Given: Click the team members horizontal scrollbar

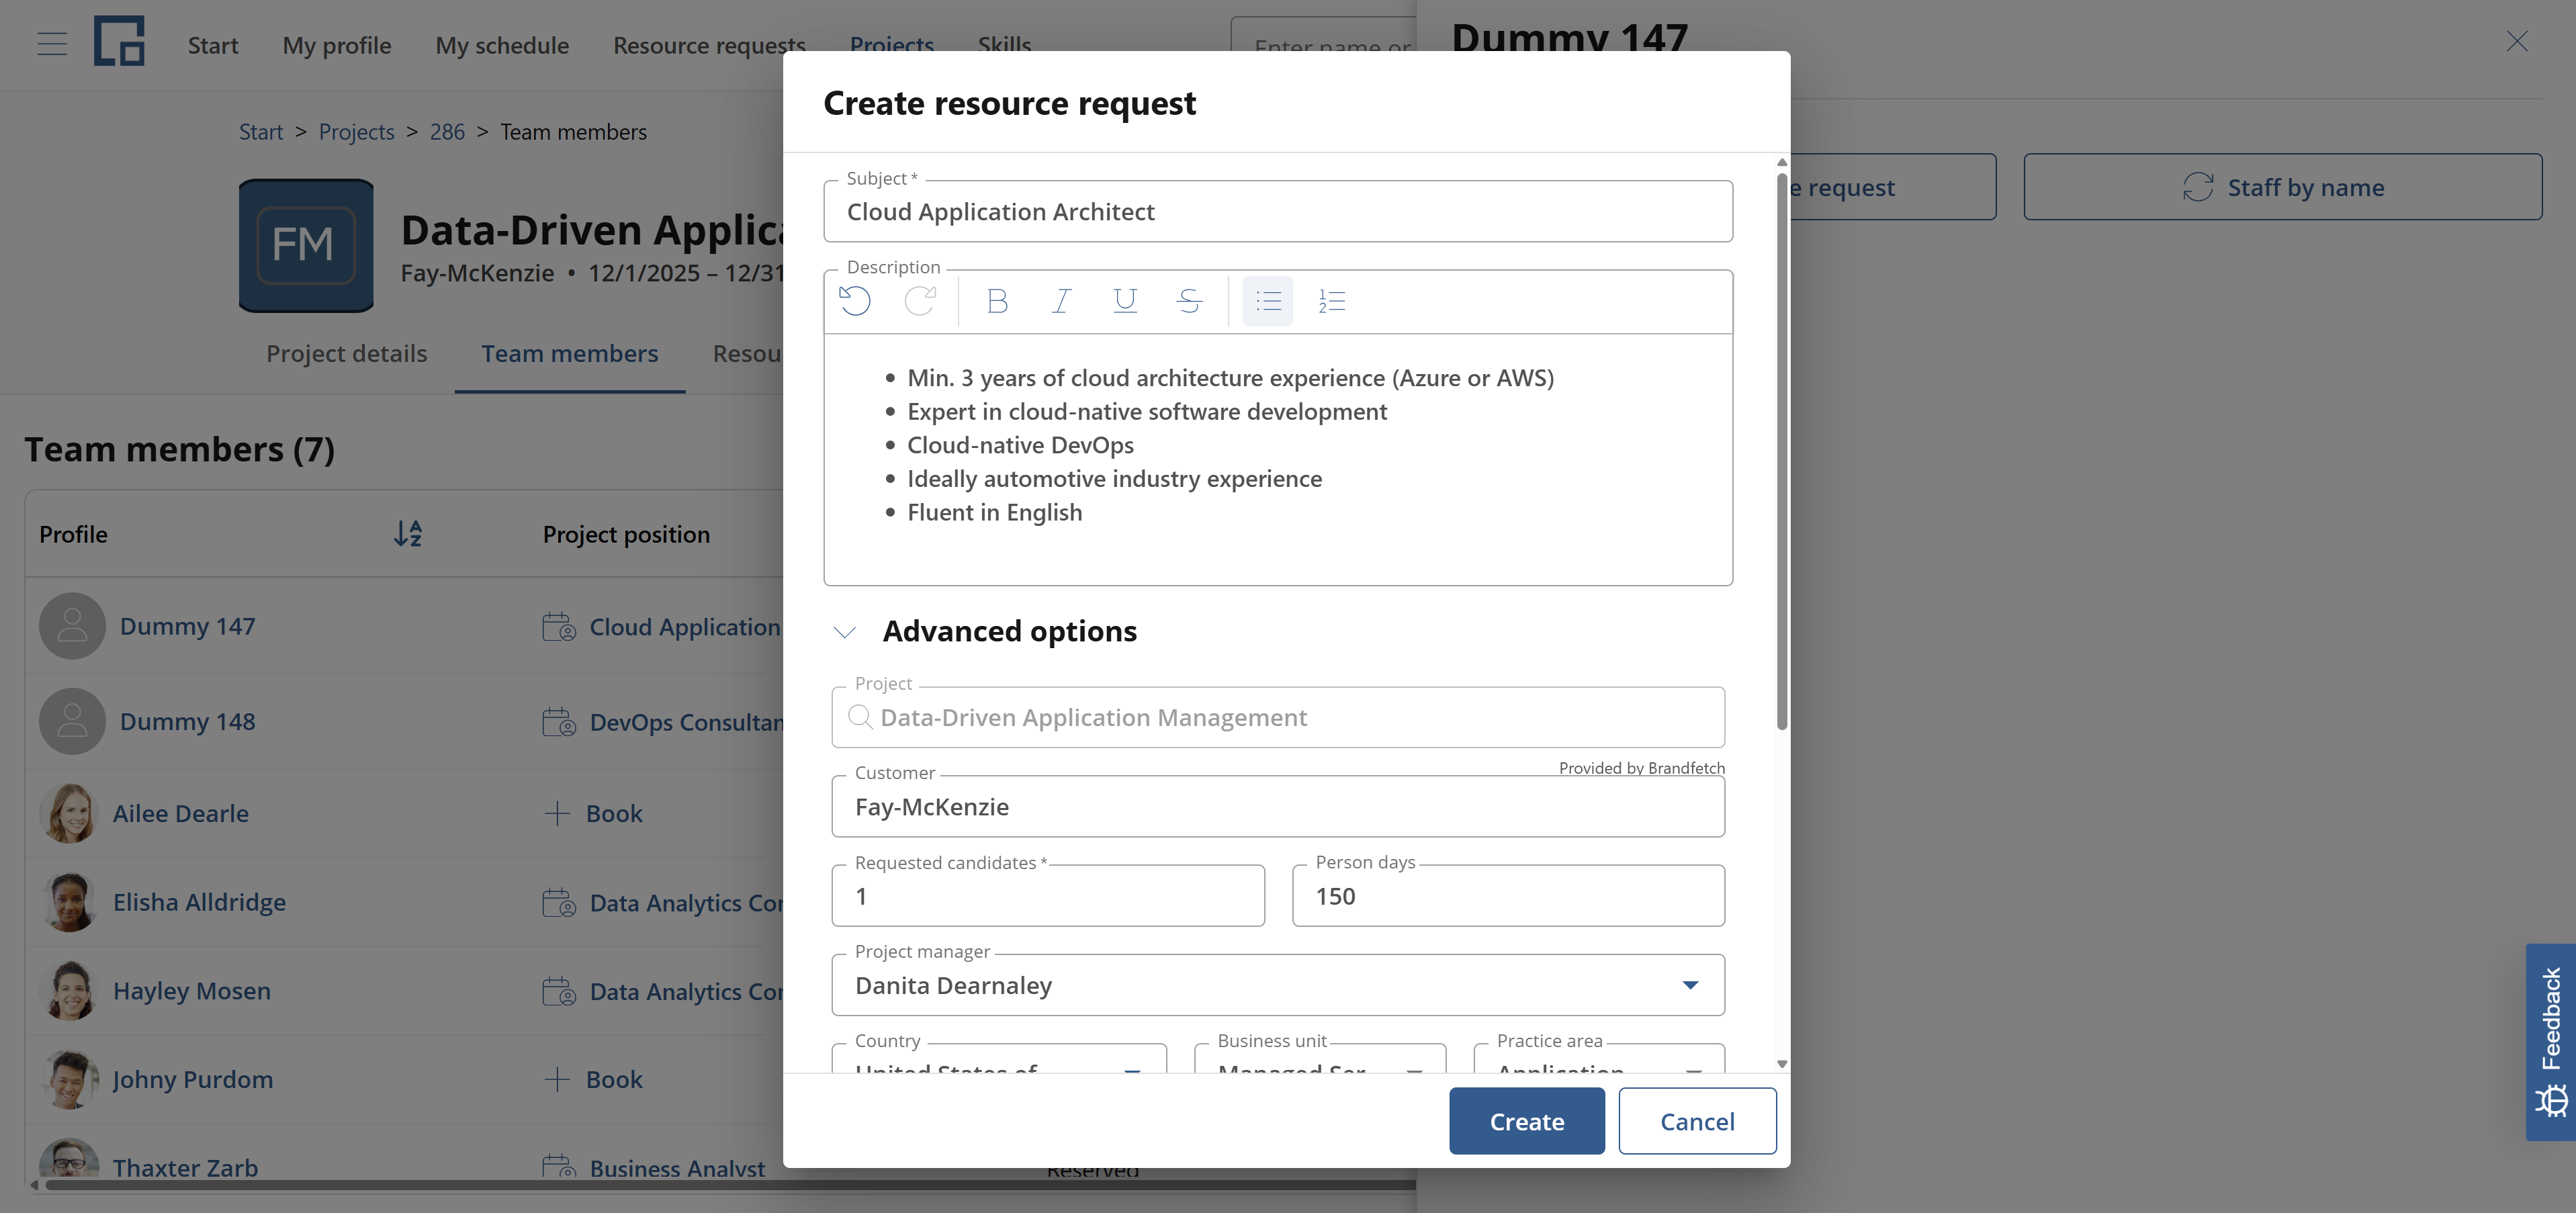Looking at the screenshot, I should coord(730,1185).
